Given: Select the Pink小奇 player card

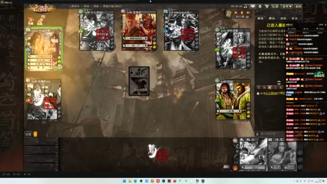Looking at the screenshot, I should tap(44, 48).
